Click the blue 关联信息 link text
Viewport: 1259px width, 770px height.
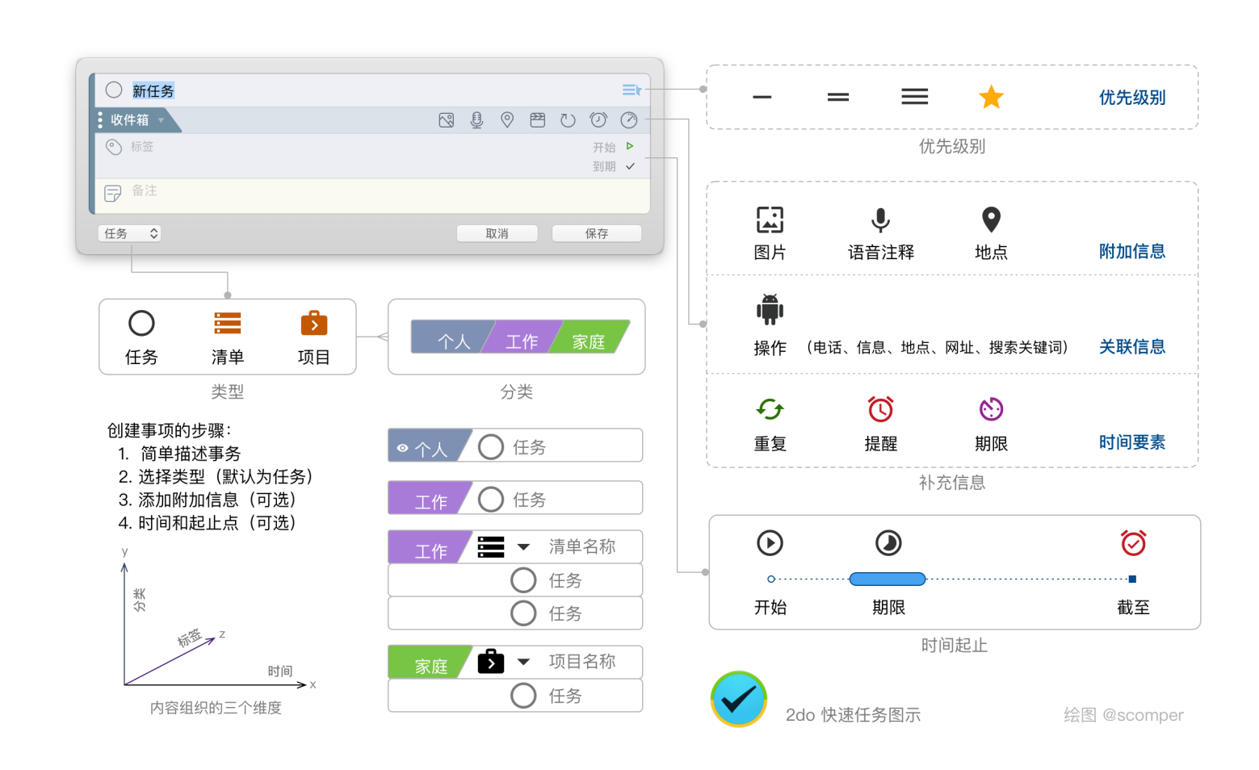tap(1132, 347)
